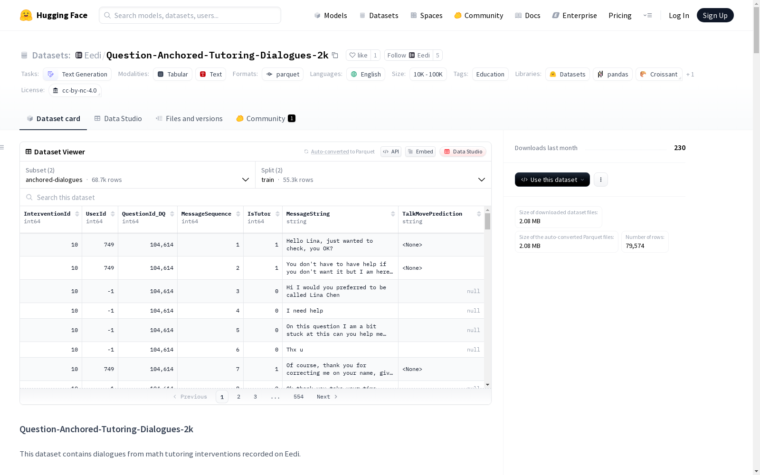
Task: Open the three-dot options beside Use this dataset
Action: 601,180
